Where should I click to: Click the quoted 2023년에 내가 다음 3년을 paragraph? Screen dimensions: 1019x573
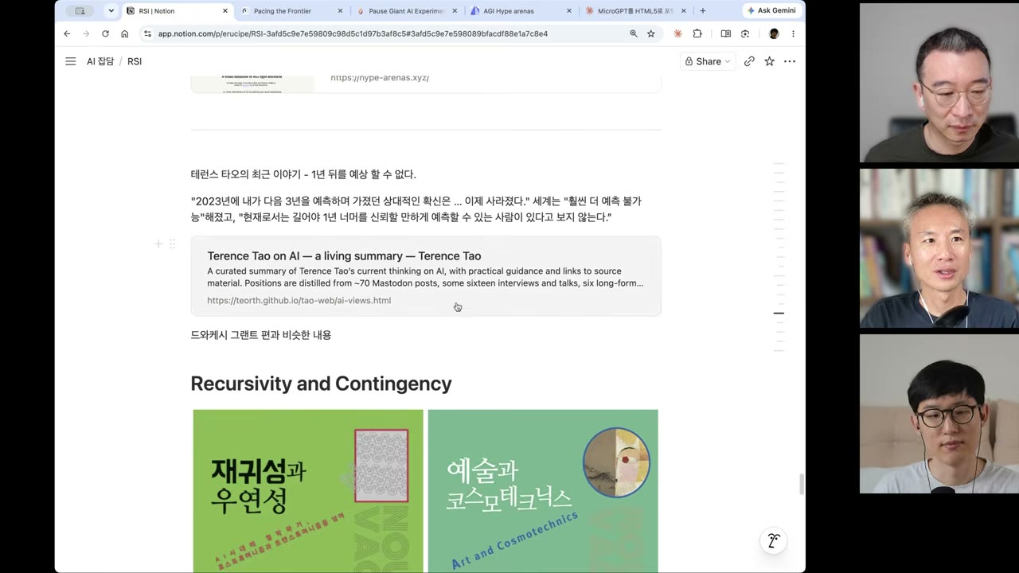(416, 209)
